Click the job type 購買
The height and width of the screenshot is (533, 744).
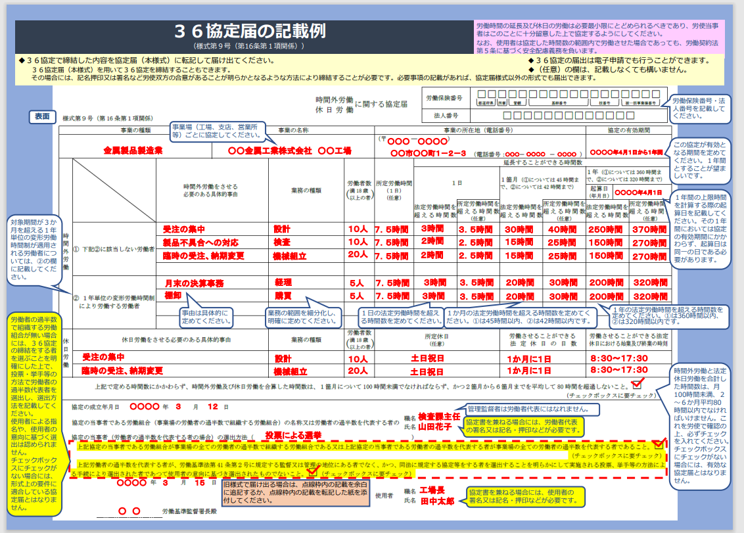[283, 296]
